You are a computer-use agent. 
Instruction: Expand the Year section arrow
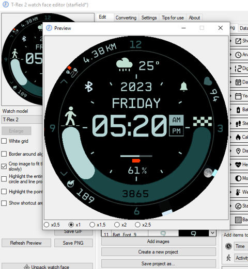click(x=231, y=96)
